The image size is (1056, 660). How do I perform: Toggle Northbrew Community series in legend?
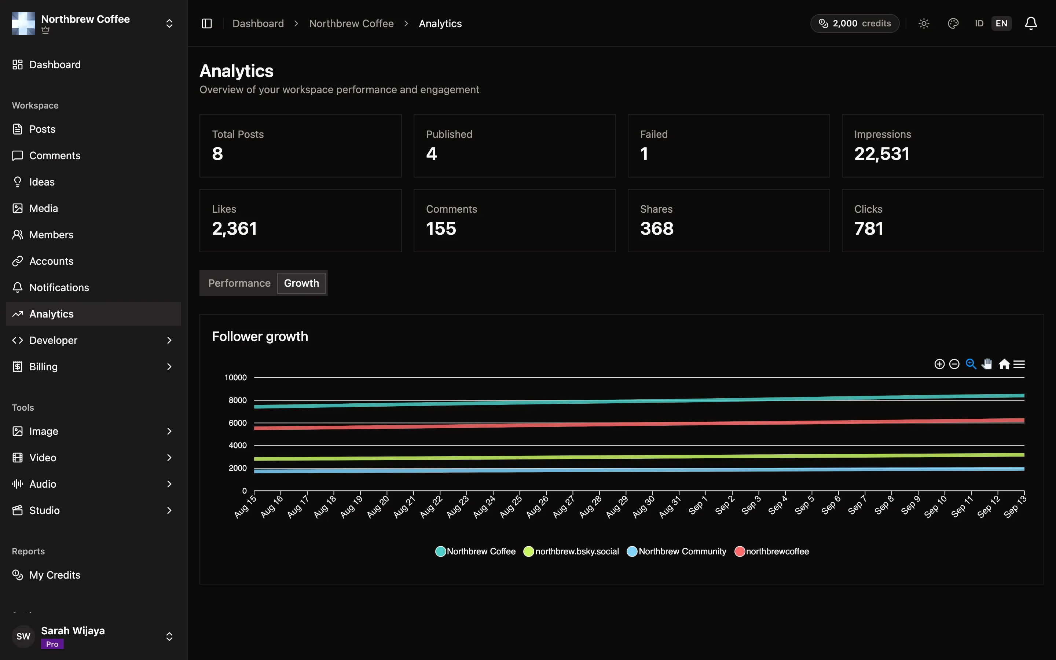tap(677, 551)
